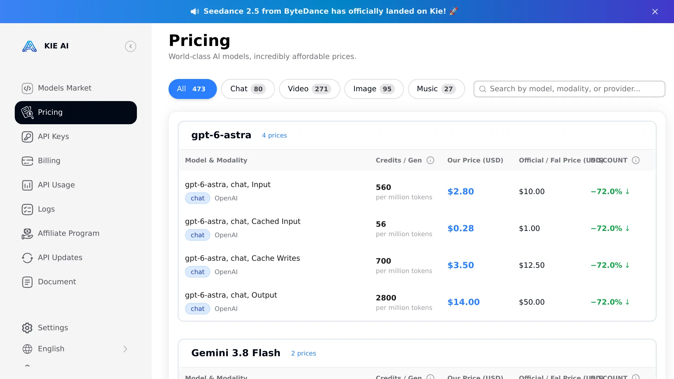Click the Document page icon
674x379 pixels.
(x=27, y=282)
